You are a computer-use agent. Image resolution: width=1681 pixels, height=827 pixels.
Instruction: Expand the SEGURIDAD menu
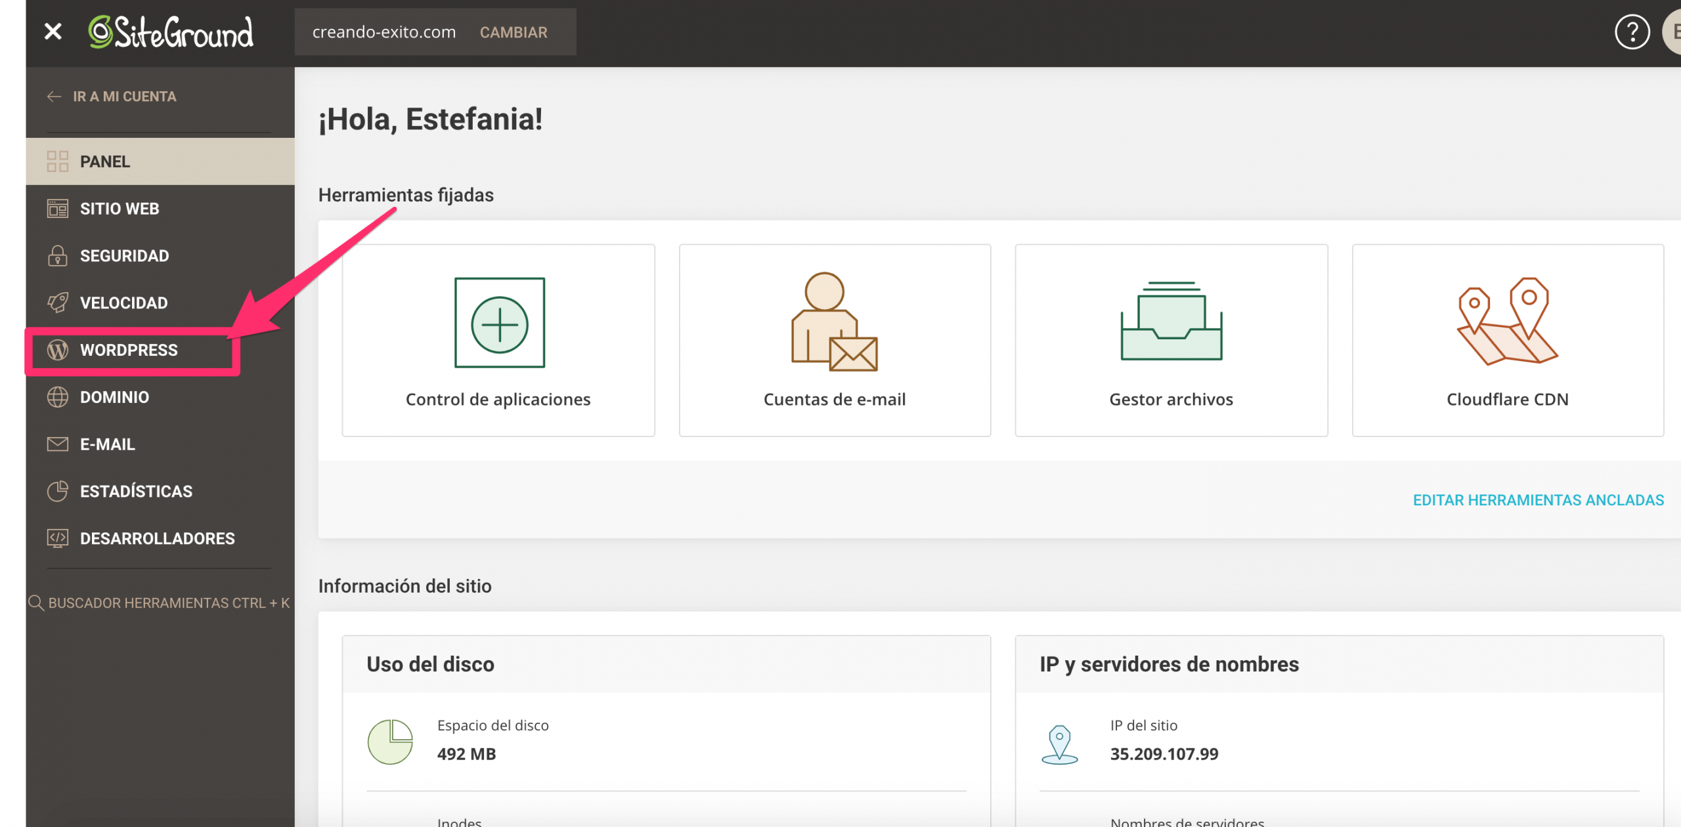[160, 256]
